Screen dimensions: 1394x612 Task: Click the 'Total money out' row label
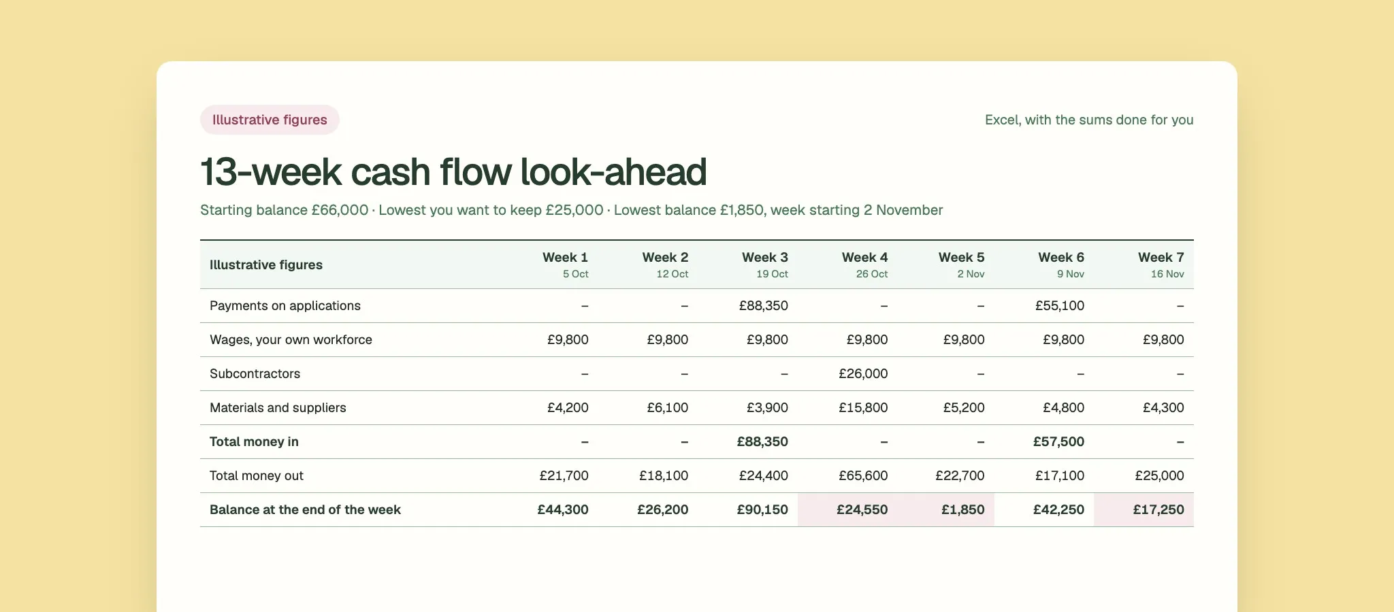tap(257, 476)
